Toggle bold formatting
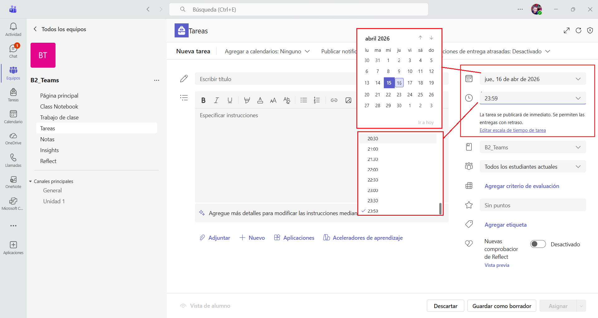This screenshot has height=318, width=598. coord(203,100)
